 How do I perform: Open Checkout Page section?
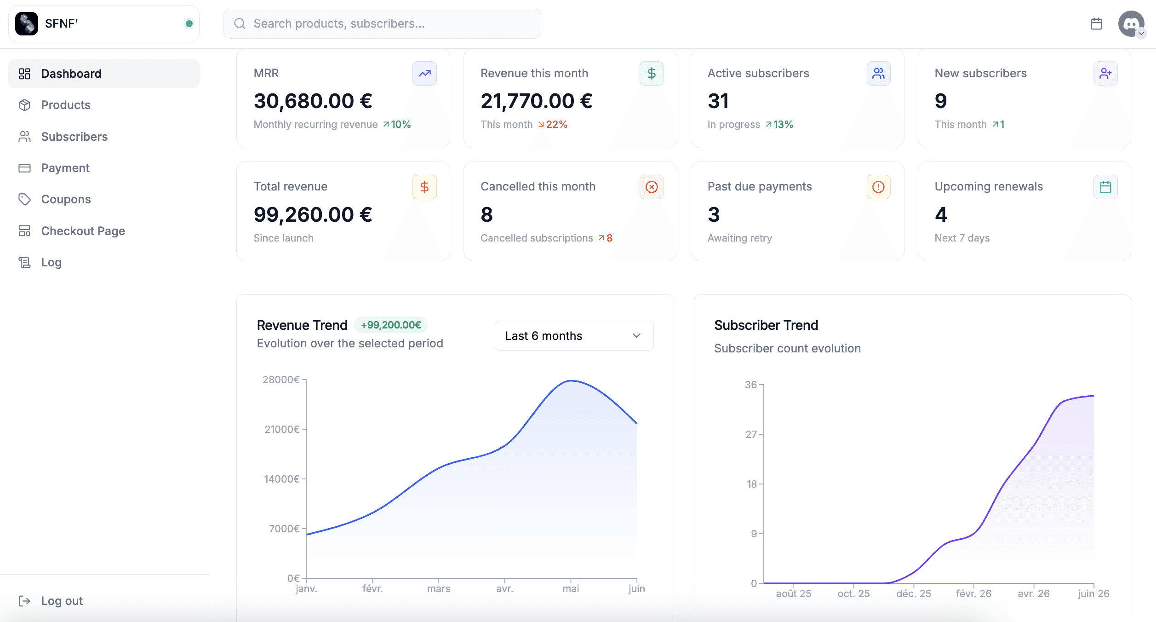point(104,231)
